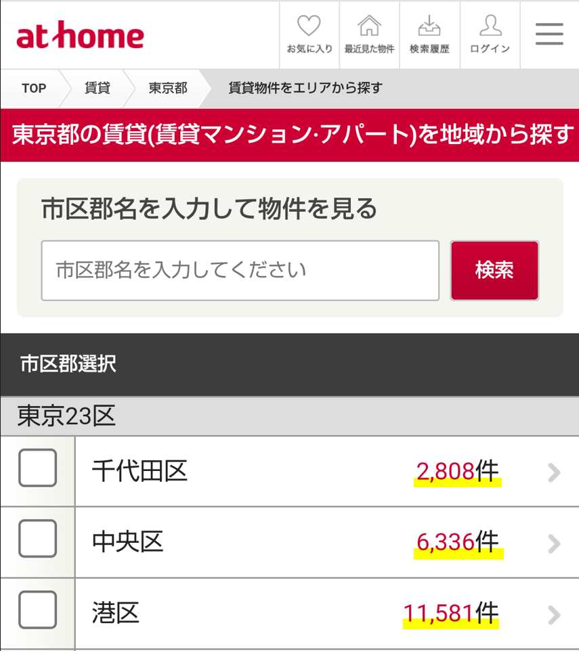579x651 pixels.
Task: Open the 千代田区 listings link
Action: click(x=327, y=471)
